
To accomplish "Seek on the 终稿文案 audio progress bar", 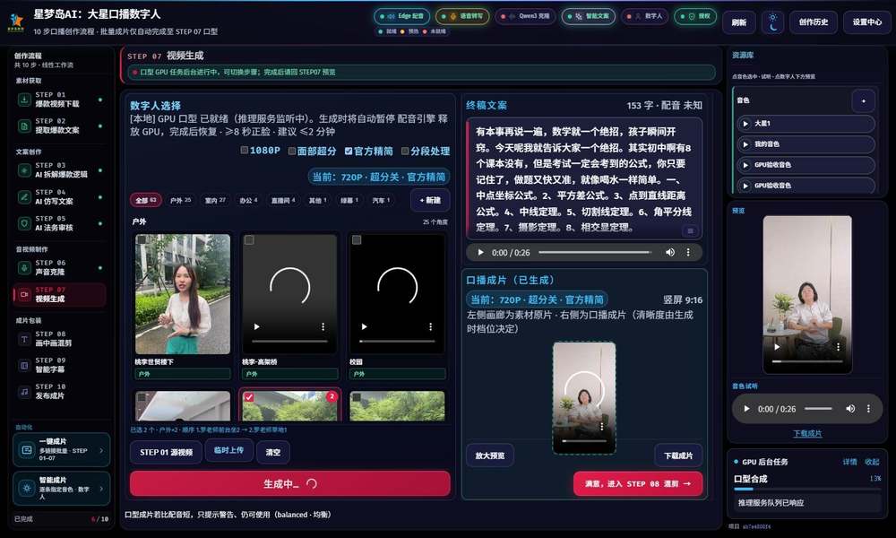I will pyautogui.click(x=595, y=252).
